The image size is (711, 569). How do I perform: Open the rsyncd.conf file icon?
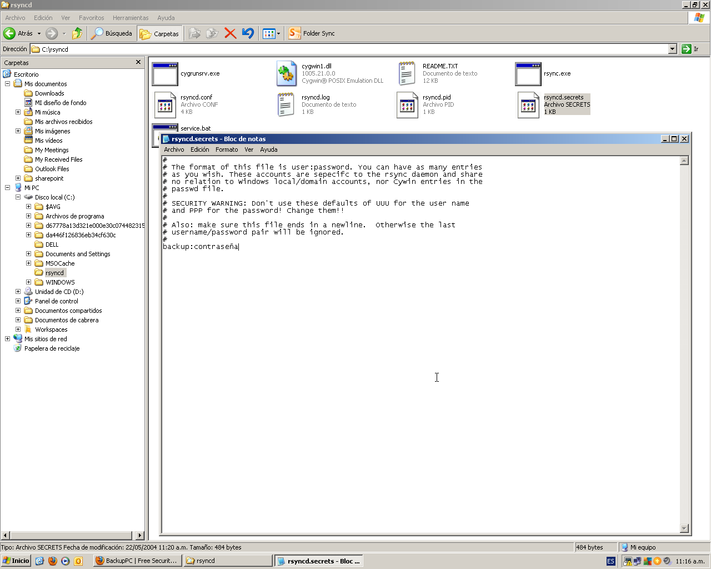click(165, 105)
